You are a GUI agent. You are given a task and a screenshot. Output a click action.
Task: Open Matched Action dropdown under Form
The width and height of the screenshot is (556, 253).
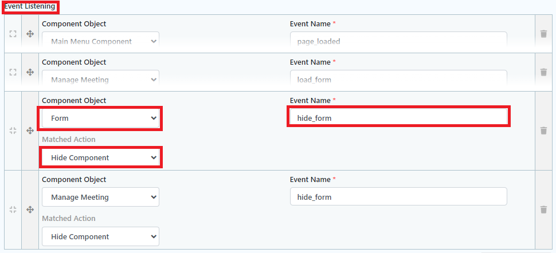tap(100, 157)
